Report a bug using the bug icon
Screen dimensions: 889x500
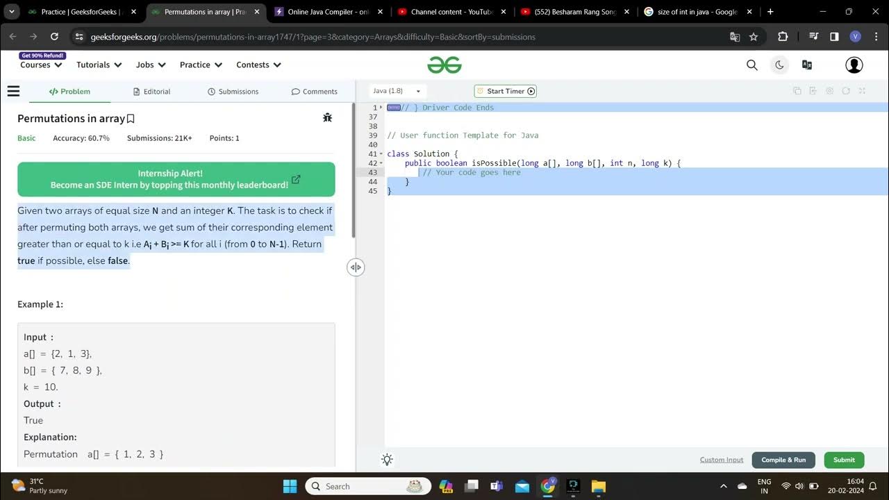coord(328,118)
